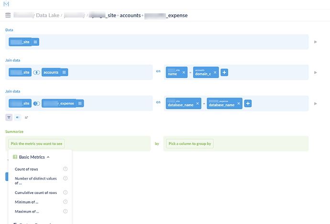
Task: Add another join step icon
Action: pos(18,117)
